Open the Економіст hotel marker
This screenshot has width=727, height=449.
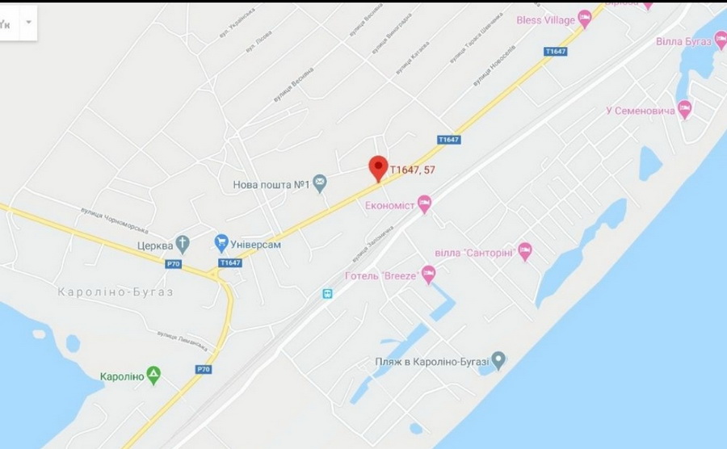click(x=424, y=204)
